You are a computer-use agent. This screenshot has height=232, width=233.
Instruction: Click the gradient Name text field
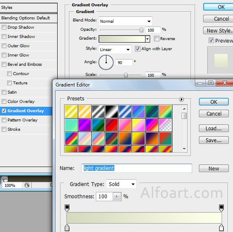click(x=137, y=168)
